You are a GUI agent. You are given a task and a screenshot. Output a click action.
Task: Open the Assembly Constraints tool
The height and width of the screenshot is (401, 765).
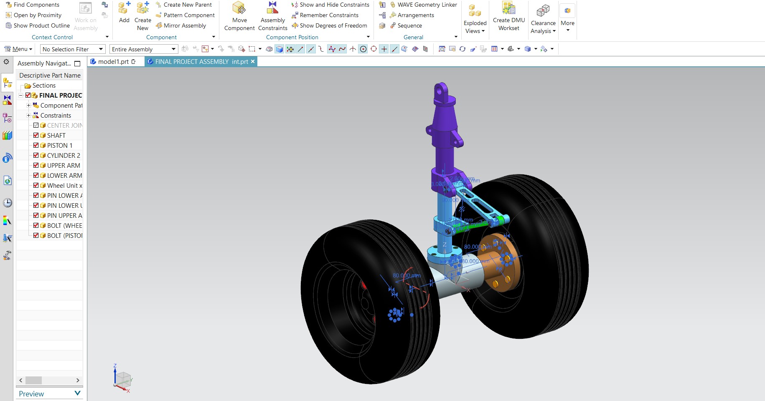coord(273,16)
